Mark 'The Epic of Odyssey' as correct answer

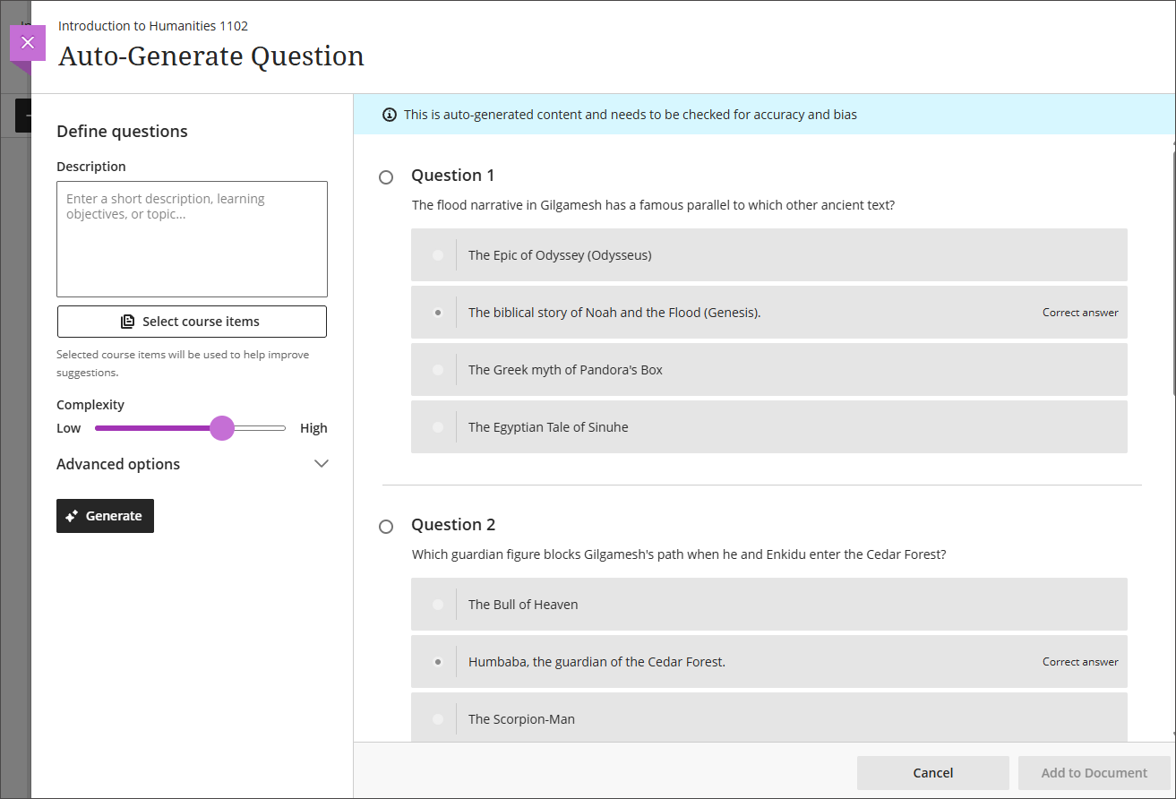(436, 254)
